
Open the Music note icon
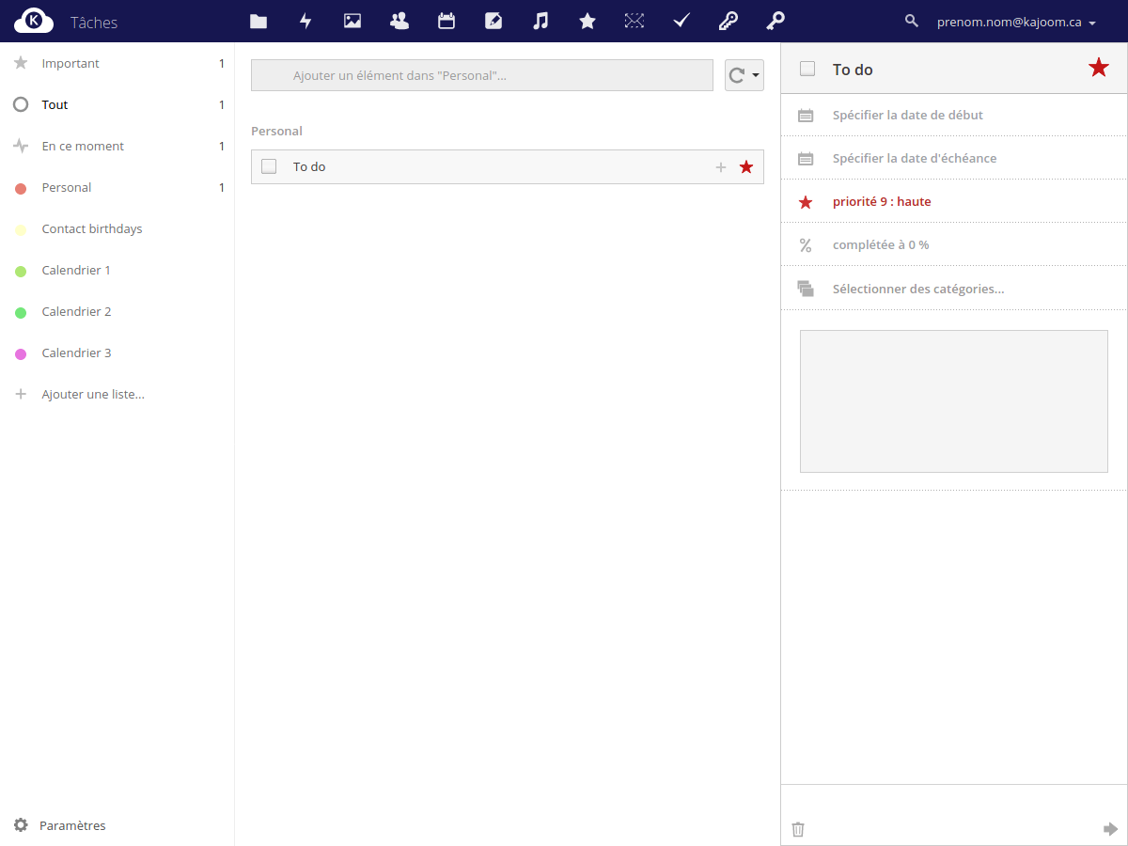click(540, 21)
